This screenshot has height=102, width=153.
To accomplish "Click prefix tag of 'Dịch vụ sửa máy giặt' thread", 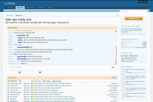I will 33,88.
